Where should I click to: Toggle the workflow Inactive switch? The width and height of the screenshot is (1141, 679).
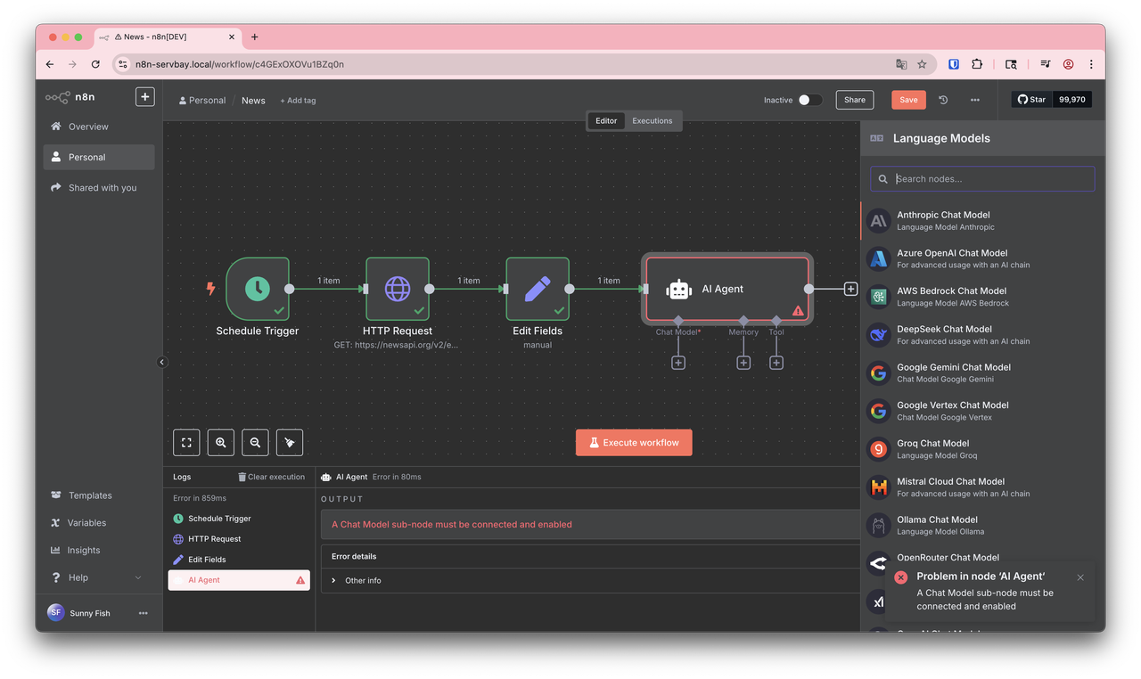click(x=809, y=100)
